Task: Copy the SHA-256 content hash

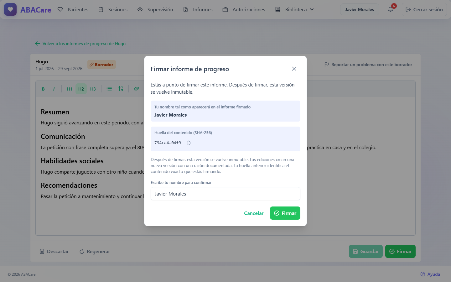Action: coord(189,143)
